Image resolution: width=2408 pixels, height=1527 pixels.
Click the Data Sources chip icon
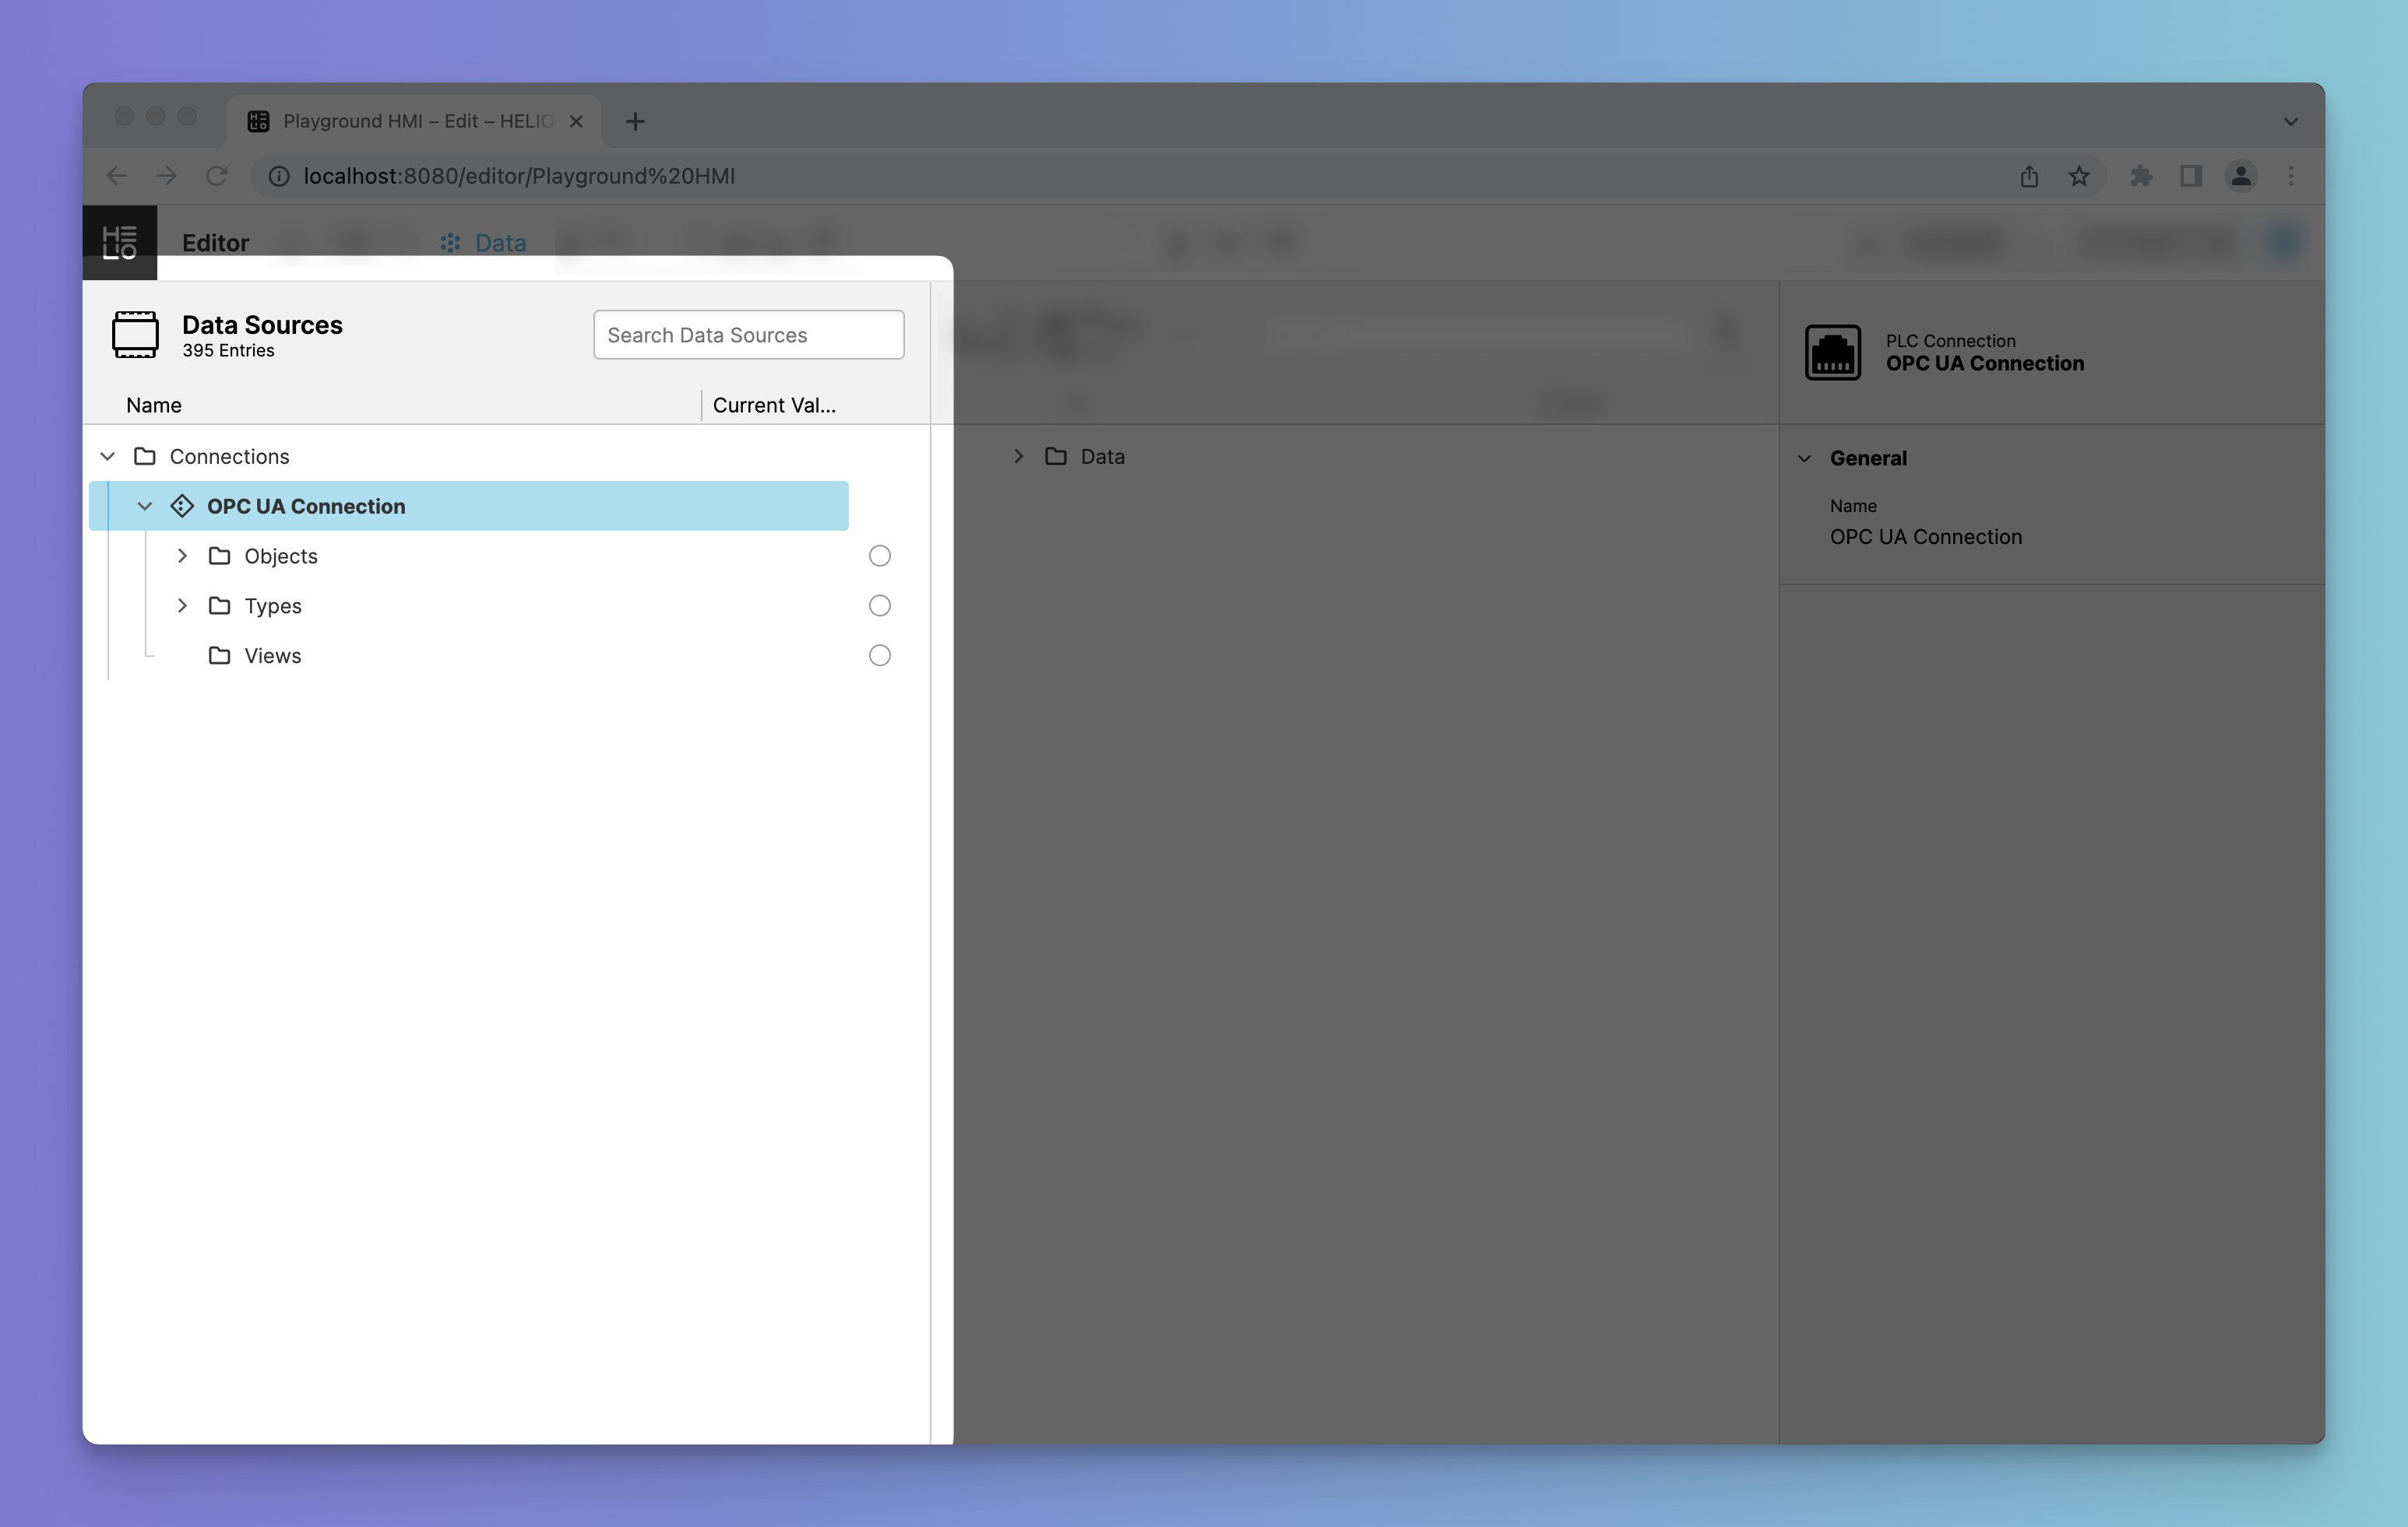pyautogui.click(x=135, y=335)
